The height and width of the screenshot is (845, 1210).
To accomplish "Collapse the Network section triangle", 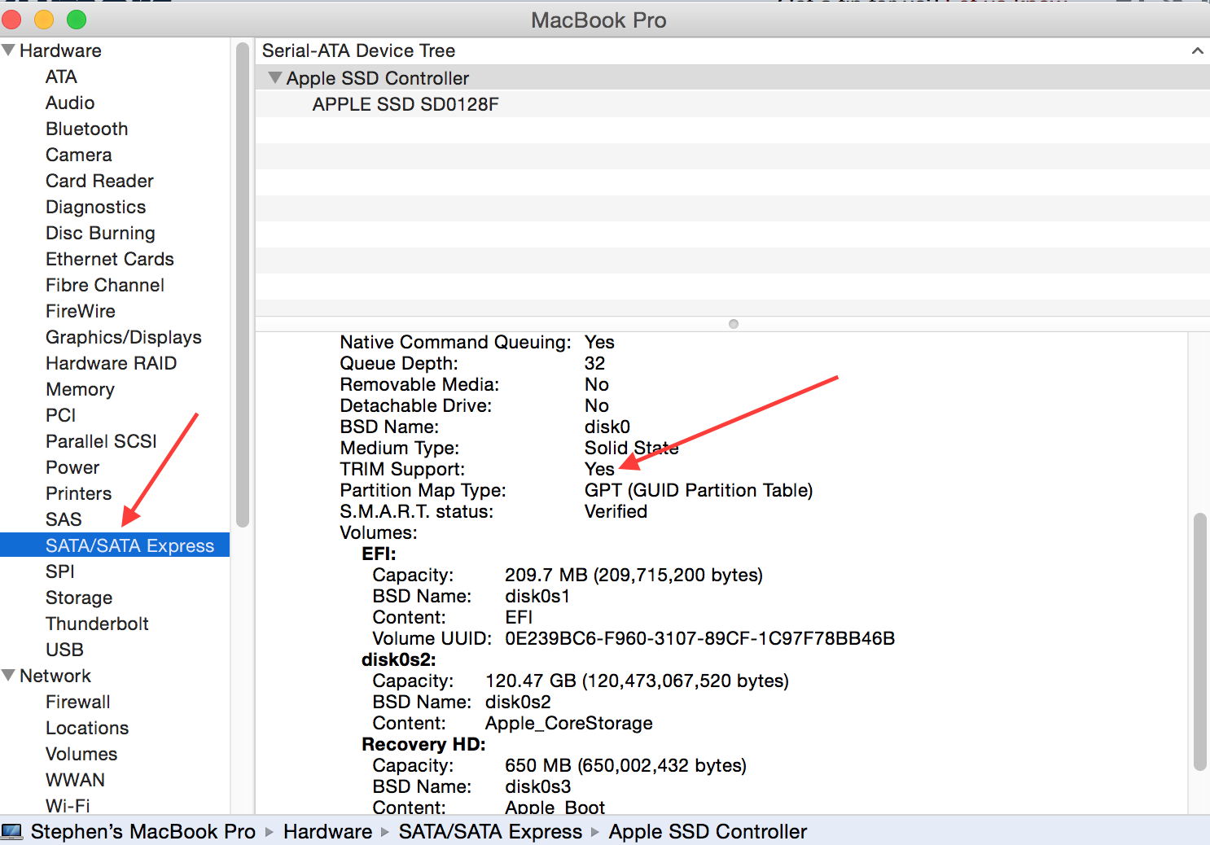I will (9, 676).
